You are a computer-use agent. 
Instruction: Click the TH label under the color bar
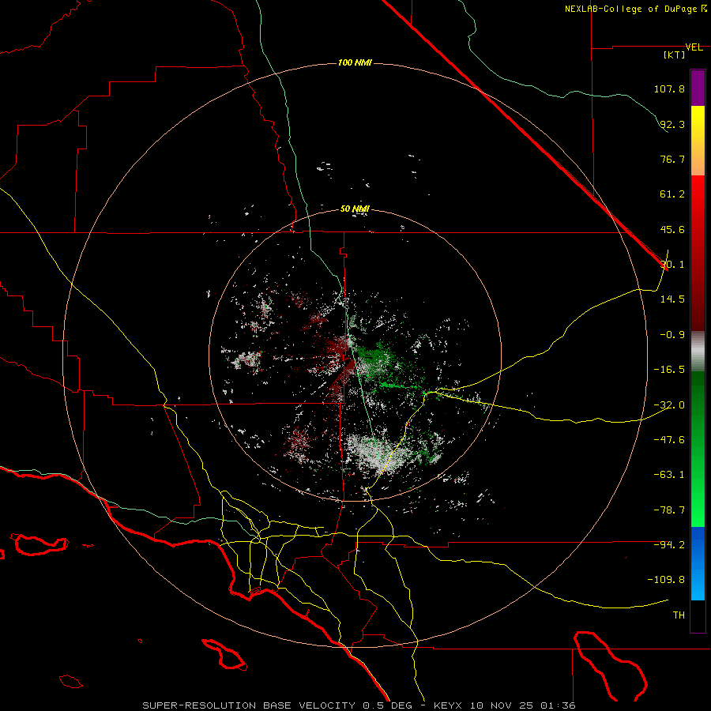[x=679, y=615]
